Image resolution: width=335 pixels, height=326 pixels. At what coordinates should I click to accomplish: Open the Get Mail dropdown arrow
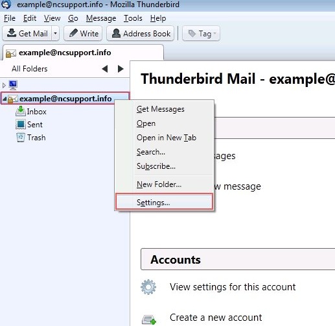pyautogui.click(x=55, y=34)
